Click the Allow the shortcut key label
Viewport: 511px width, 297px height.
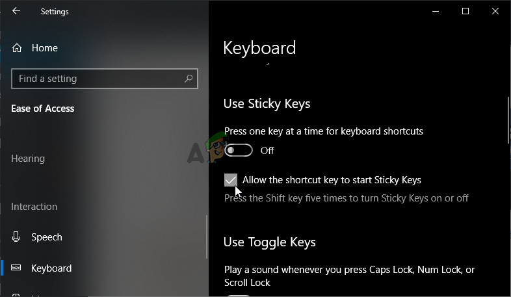[x=332, y=180]
